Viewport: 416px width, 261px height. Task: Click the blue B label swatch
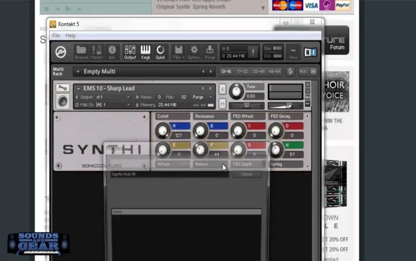click(x=218, y=126)
